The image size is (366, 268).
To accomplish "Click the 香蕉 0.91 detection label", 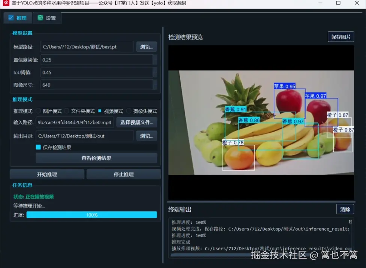I will (x=236, y=109).
